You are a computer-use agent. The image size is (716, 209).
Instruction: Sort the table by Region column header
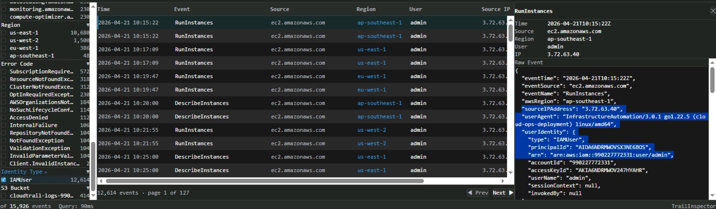click(366, 9)
